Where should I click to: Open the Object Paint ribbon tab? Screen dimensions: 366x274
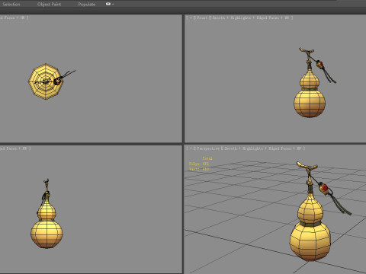click(49, 5)
